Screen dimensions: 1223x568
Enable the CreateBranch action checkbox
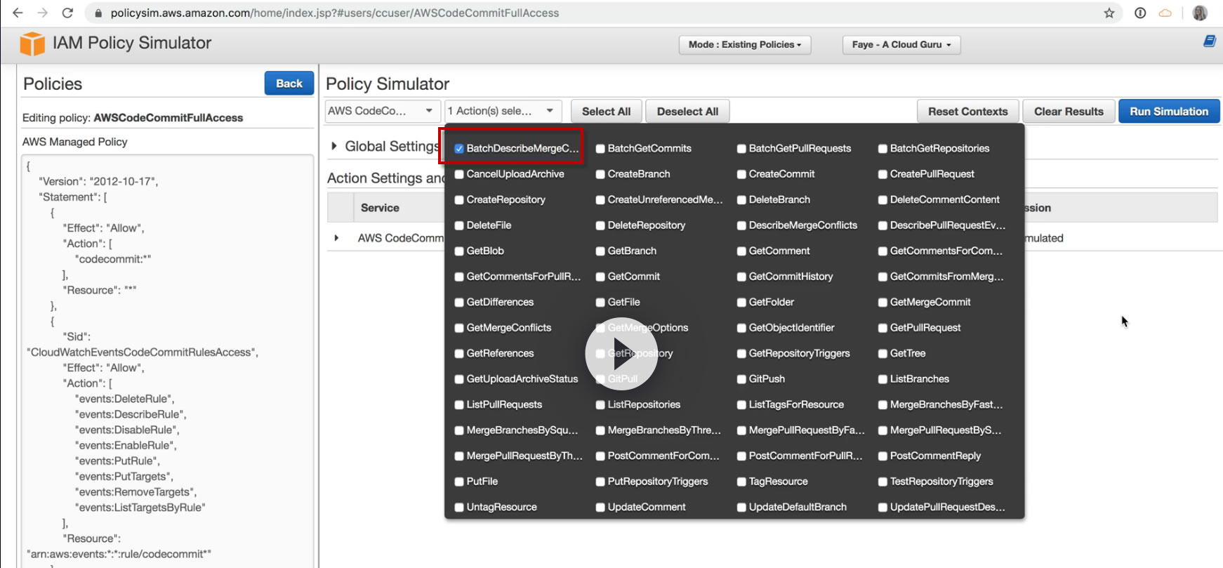pos(600,174)
